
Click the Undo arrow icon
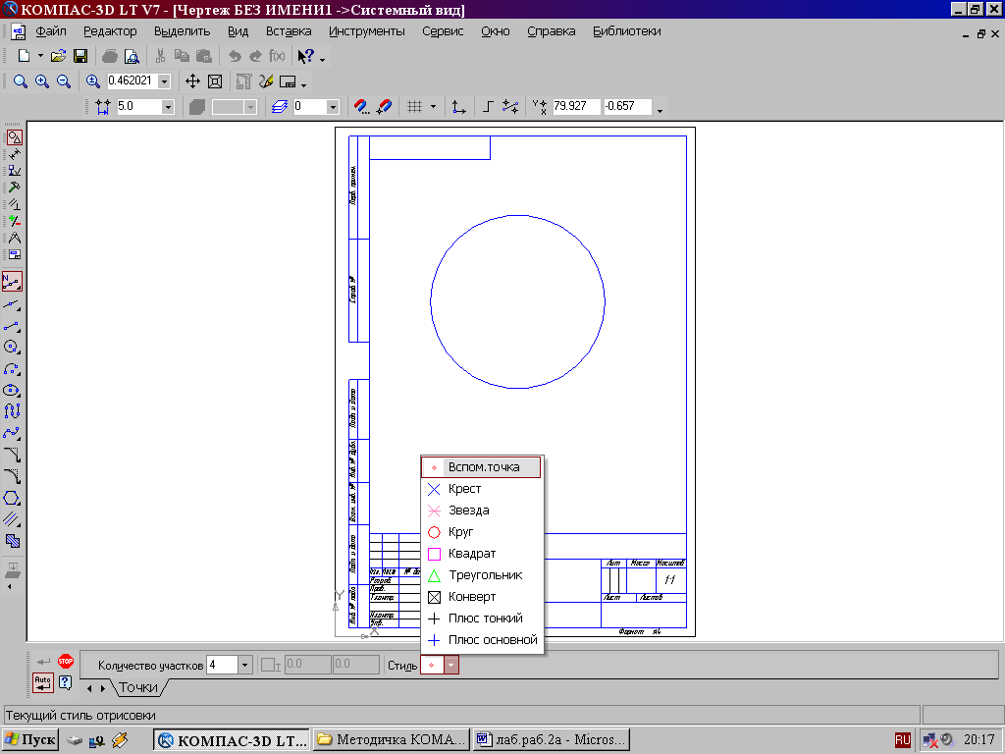[235, 56]
